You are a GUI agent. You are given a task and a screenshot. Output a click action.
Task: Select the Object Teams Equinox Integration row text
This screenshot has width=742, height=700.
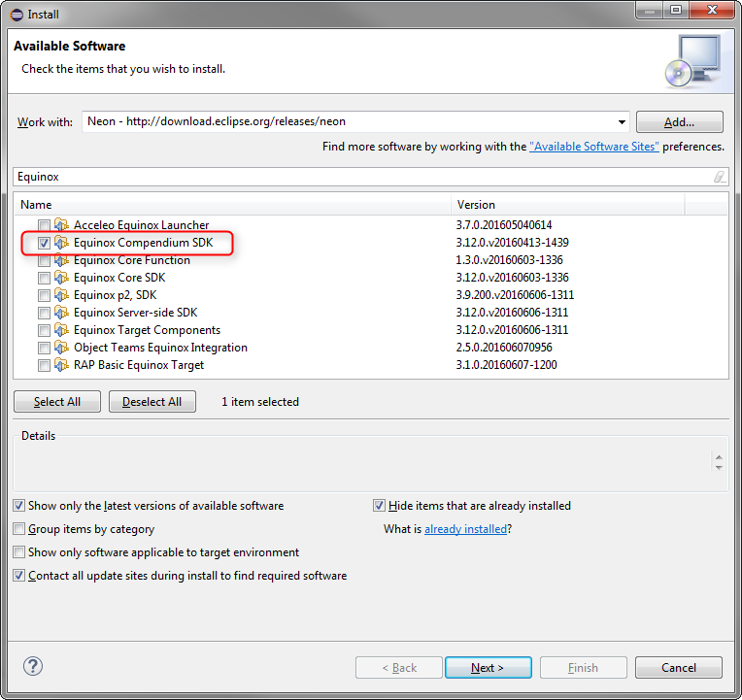tap(160, 348)
